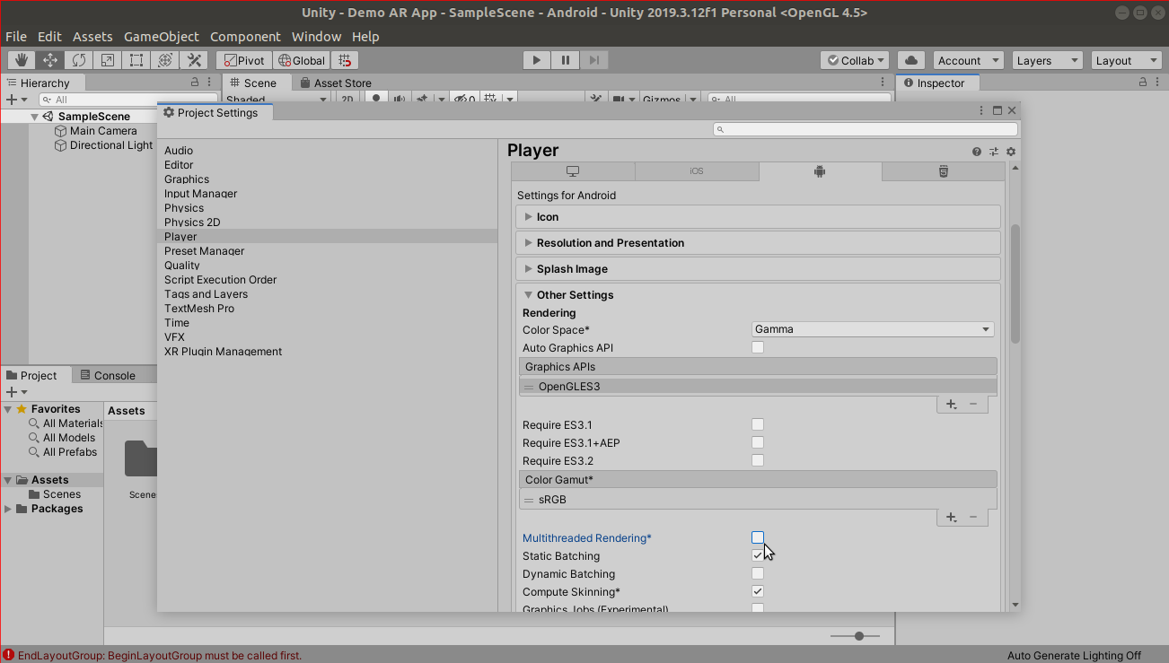Open Player settings gear menu

1011,152
